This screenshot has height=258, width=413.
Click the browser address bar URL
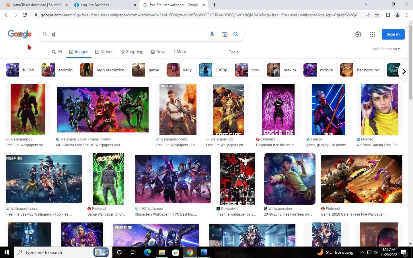coord(200,15)
